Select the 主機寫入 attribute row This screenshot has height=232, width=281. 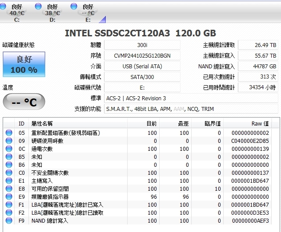click(x=137, y=181)
